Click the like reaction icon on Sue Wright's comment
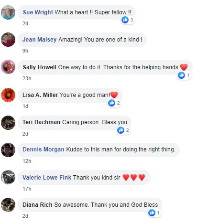Screen dimensions: 219x224 click(125, 20)
